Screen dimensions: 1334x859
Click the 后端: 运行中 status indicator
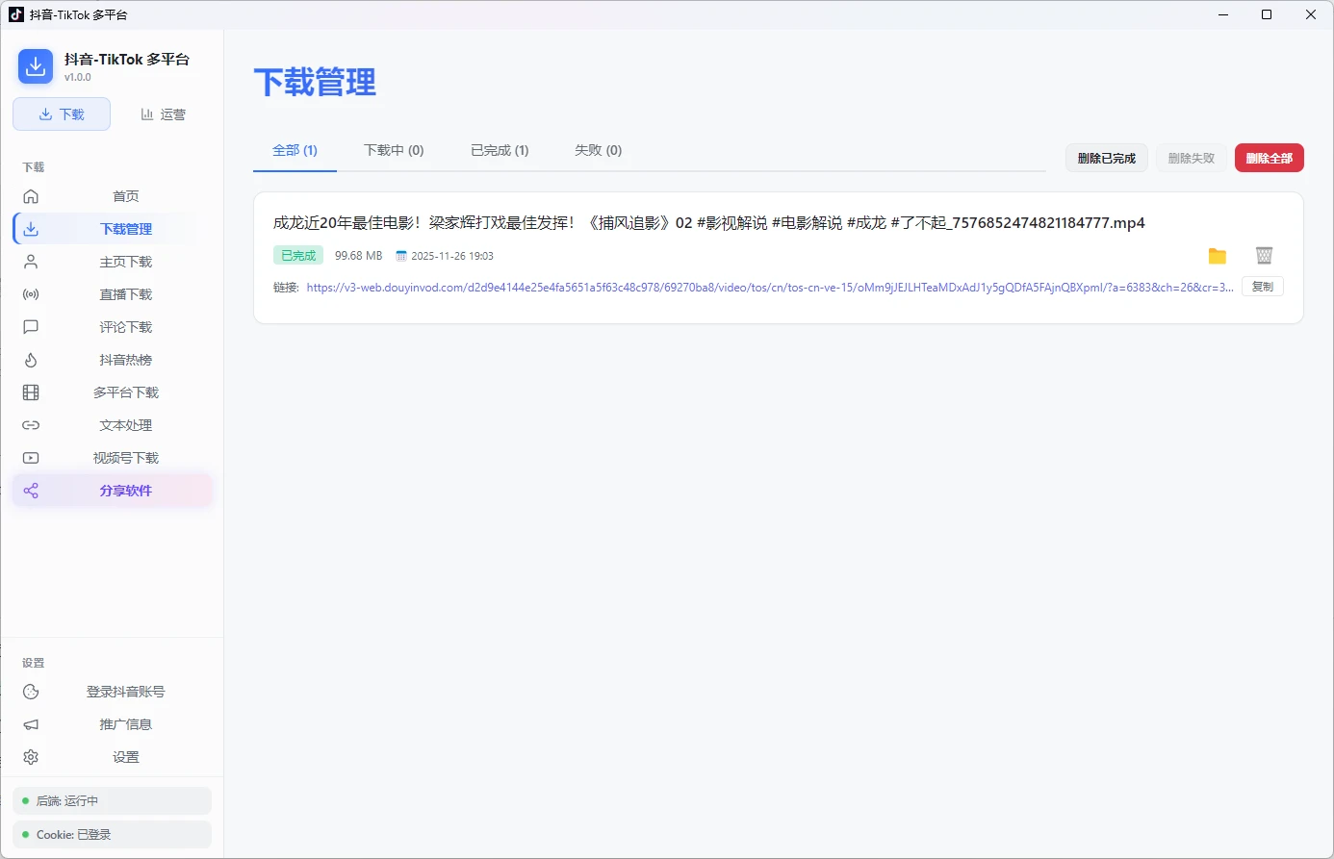(x=112, y=800)
